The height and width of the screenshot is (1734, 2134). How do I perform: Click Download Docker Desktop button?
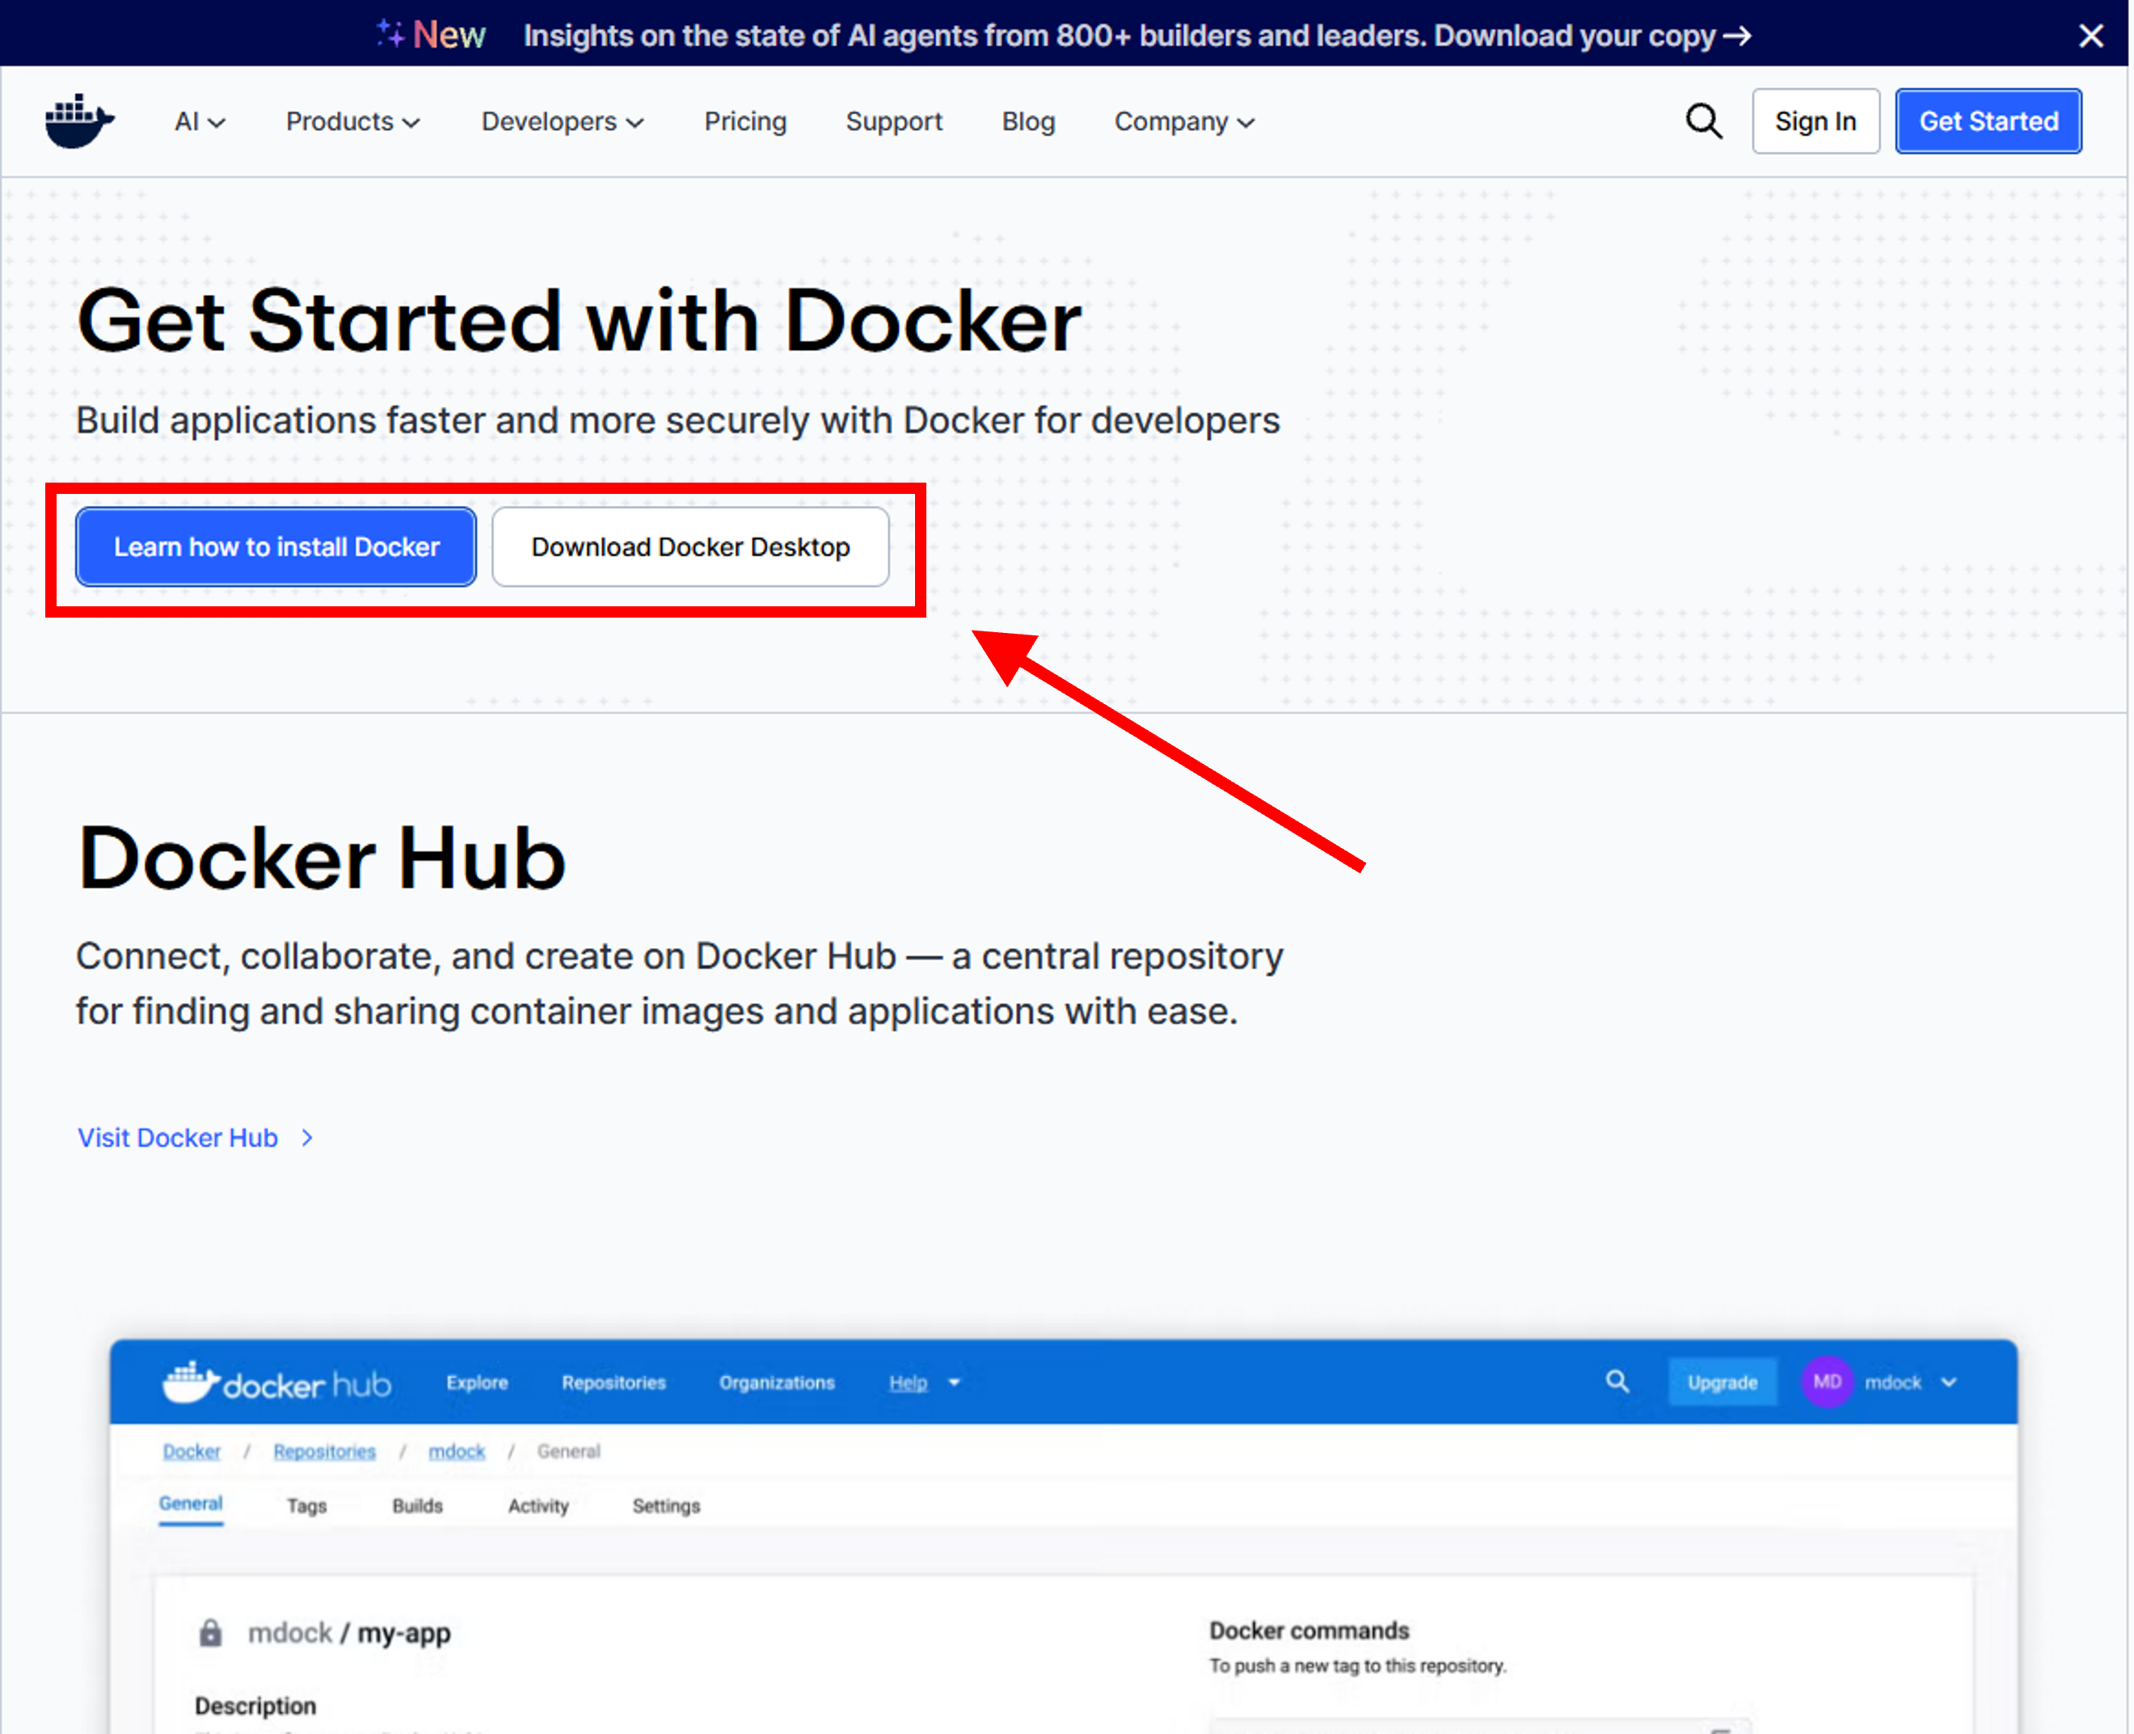[690, 547]
